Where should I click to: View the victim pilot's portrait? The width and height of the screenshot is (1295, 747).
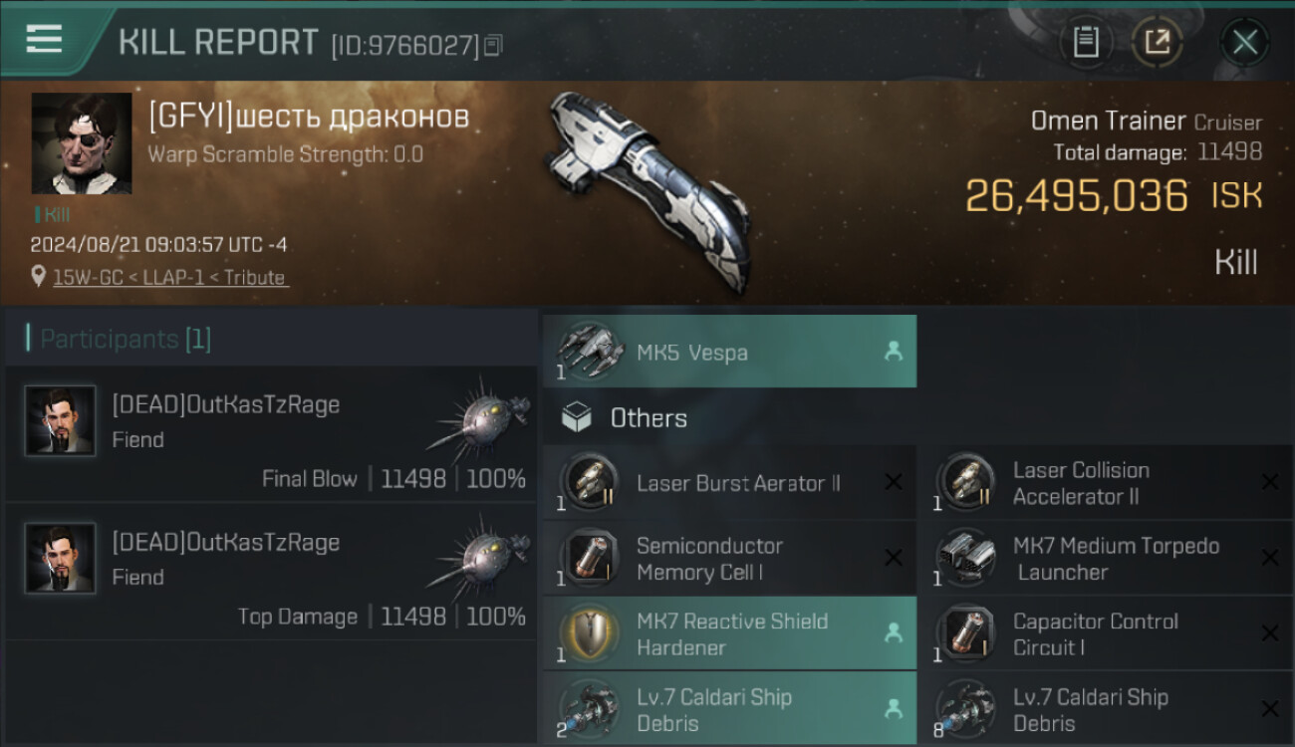click(x=82, y=143)
